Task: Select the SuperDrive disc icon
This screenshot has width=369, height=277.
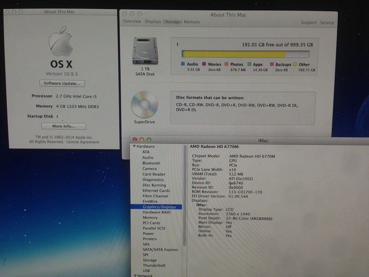Action: tap(144, 104)
